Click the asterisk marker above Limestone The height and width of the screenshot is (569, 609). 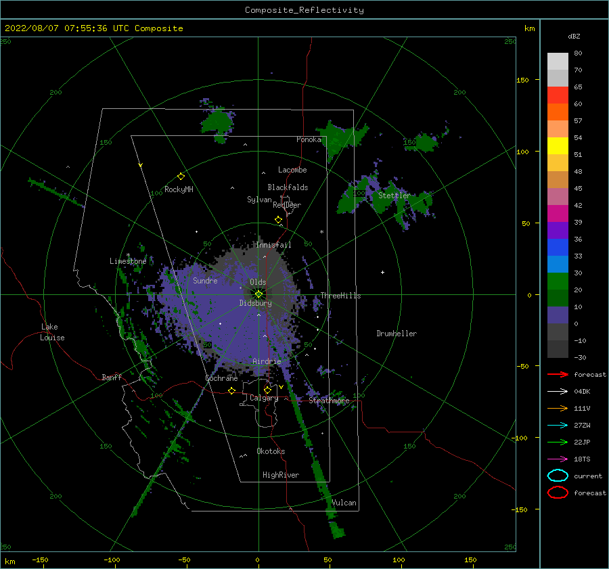click(128, 255)
